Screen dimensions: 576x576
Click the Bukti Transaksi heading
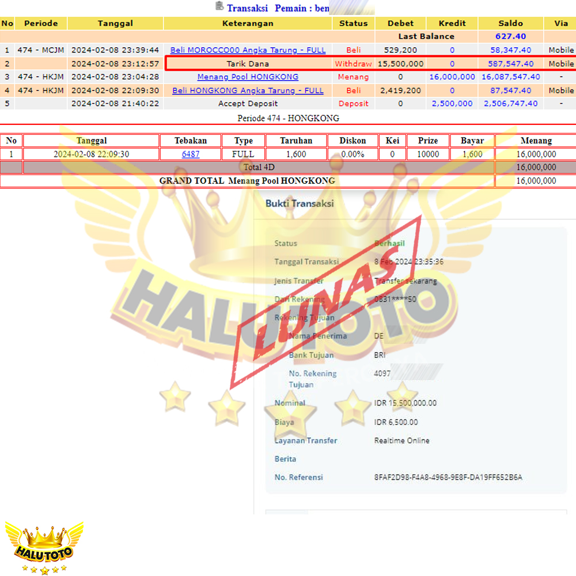pos(300,203)
